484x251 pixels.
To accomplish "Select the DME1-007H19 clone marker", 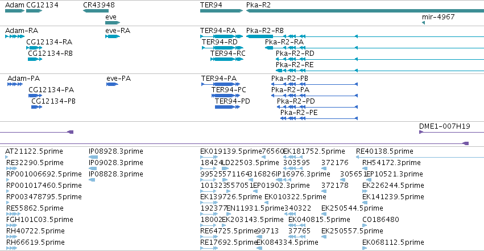I will click(452, 132).
